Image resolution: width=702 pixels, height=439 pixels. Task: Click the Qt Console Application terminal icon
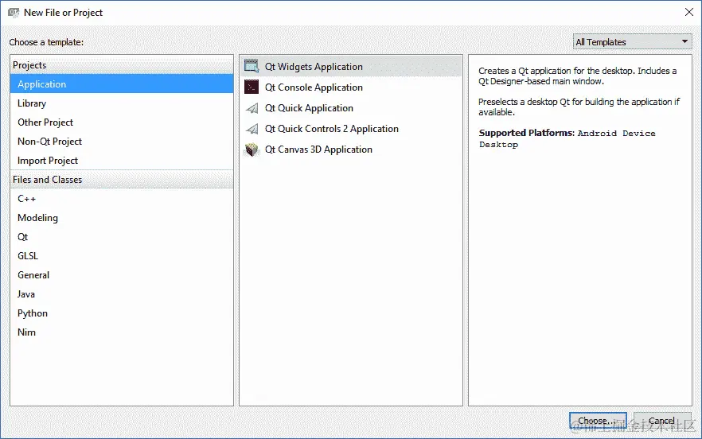click(x=252, y=87)
